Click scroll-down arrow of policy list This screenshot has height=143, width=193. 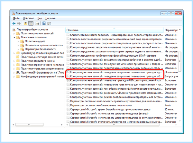coord(180,121)
